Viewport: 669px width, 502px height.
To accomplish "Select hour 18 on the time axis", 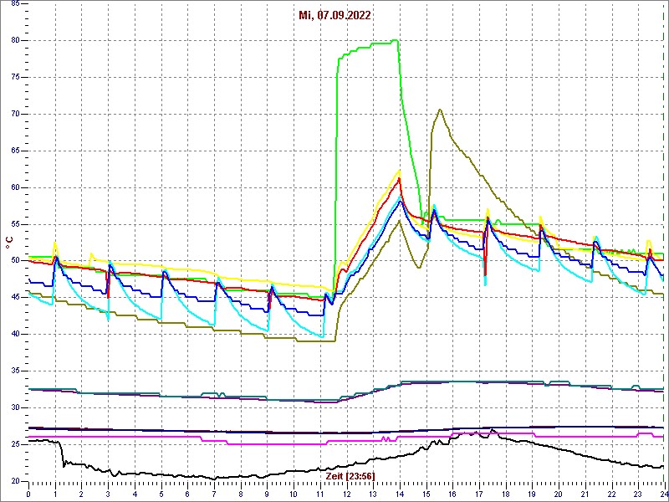I will [505, 494].
